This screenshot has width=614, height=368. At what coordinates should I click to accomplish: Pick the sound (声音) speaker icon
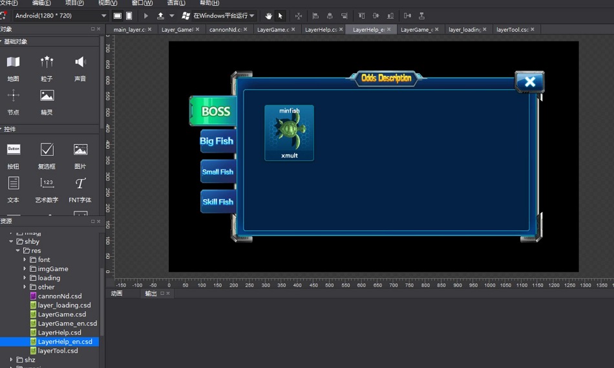click(x=80, y=62)
